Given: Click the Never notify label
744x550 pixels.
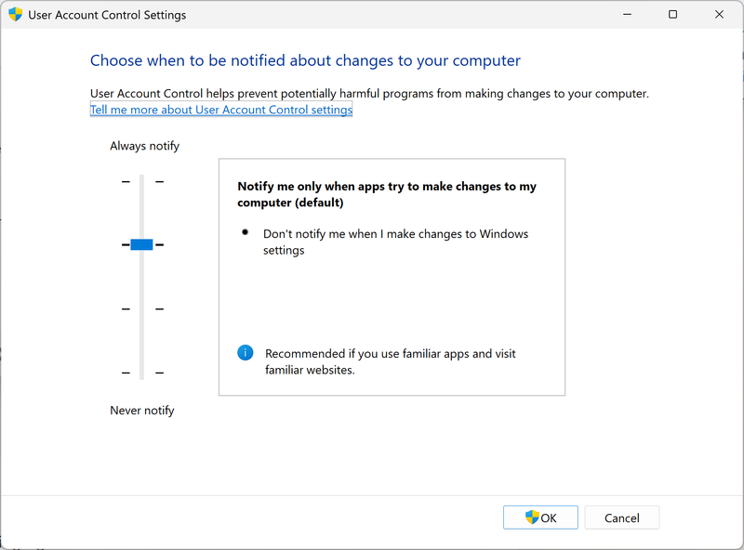Looking at the screenshot, I should [x=142, y=411].
